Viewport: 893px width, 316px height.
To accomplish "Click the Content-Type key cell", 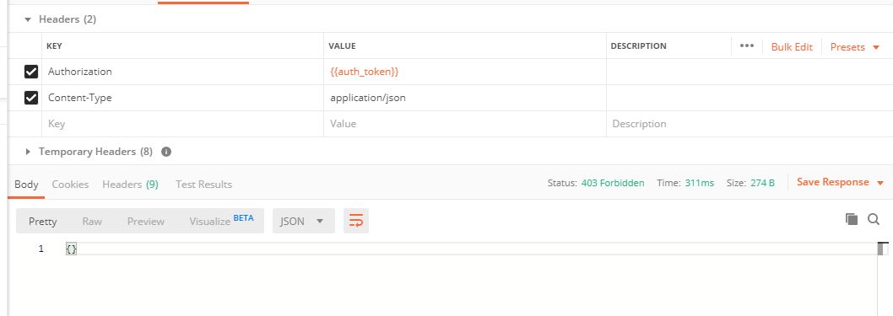I will pos(183,98).
